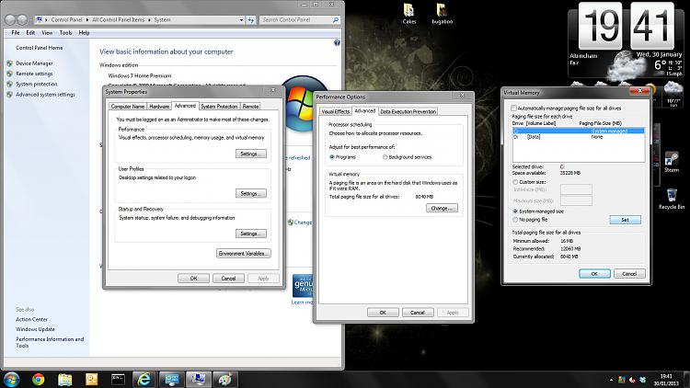Open Internet Explorer from the taskbar

(x=144, y=379)
